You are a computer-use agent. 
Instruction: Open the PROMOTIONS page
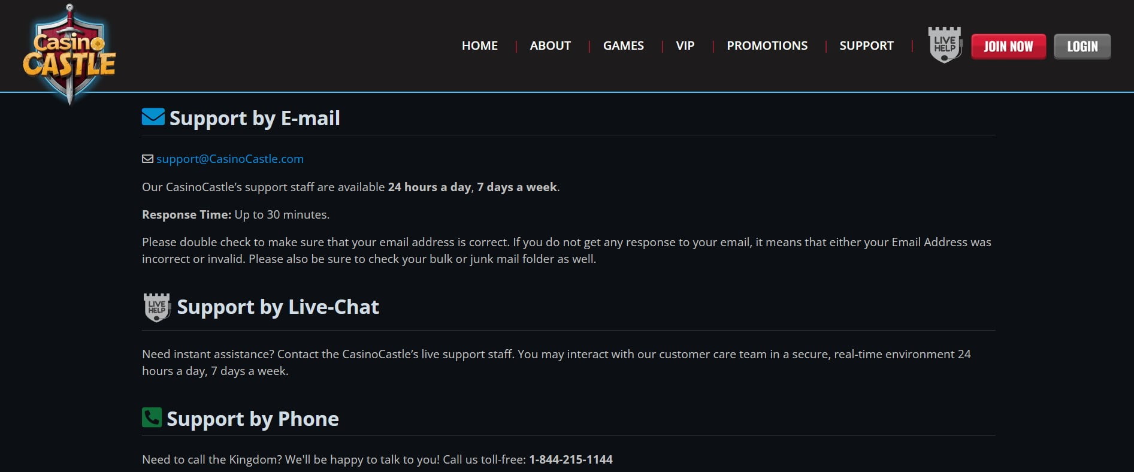[767, 46]
